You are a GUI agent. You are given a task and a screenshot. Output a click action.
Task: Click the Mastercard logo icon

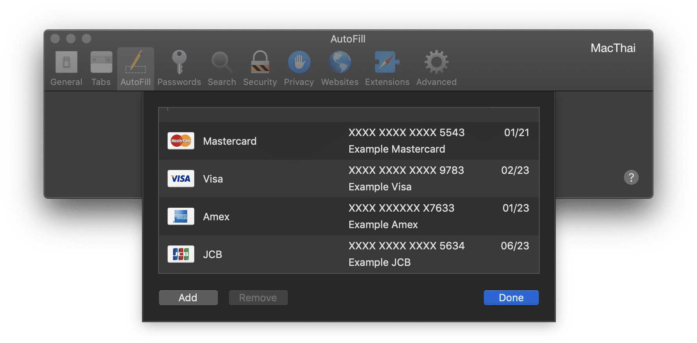[x=181, y=141]
